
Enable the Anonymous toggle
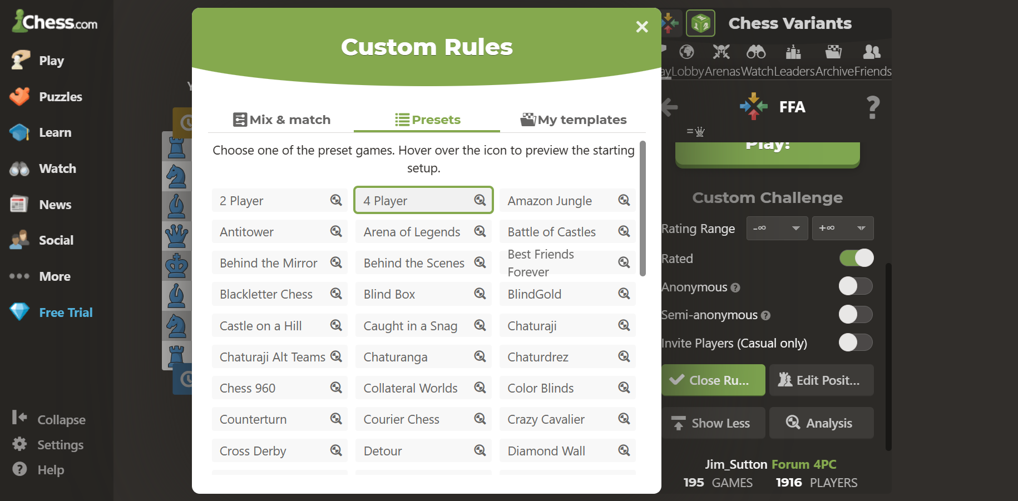[x=856, y=286]
